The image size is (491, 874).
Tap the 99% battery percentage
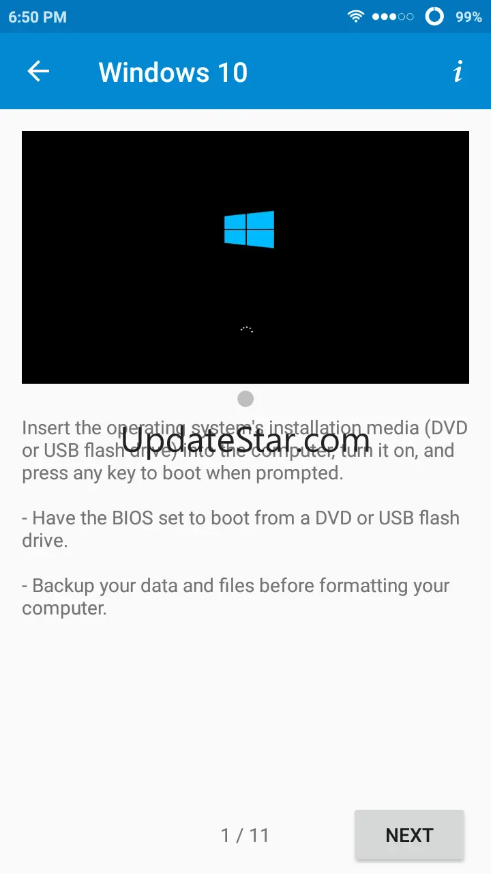point(468,17)
